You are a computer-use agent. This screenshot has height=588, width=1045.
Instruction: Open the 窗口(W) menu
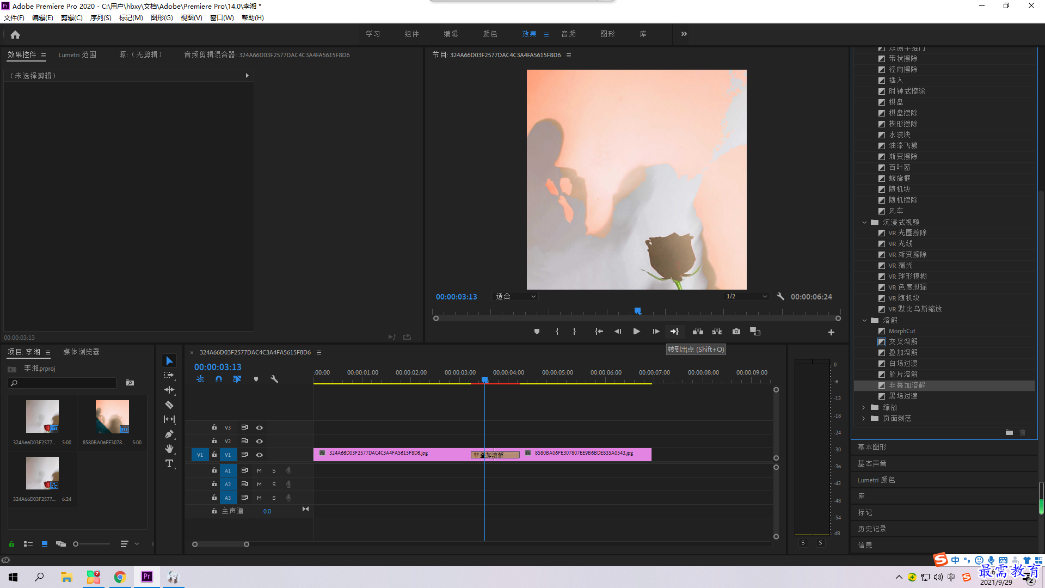(x=222, y=18)
